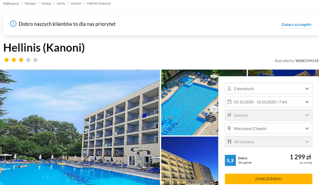Expand the Warszawa (Chopin) departure dropdown
319x185 pixels.
coord(269,128)
